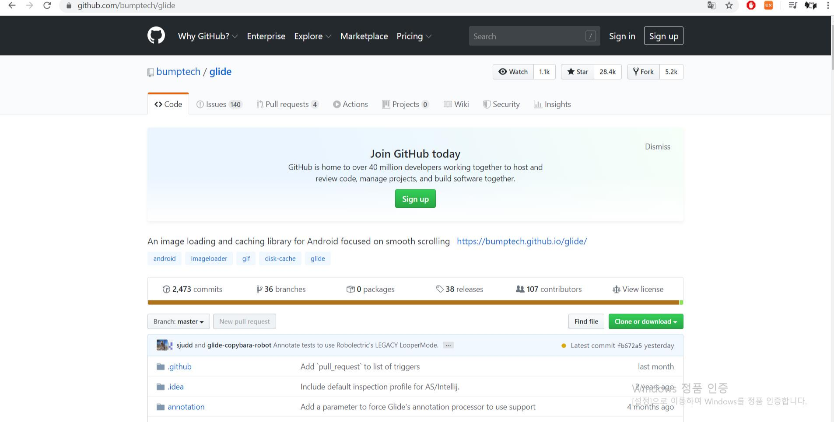Open the Insights tab

(x=552, y=104)
